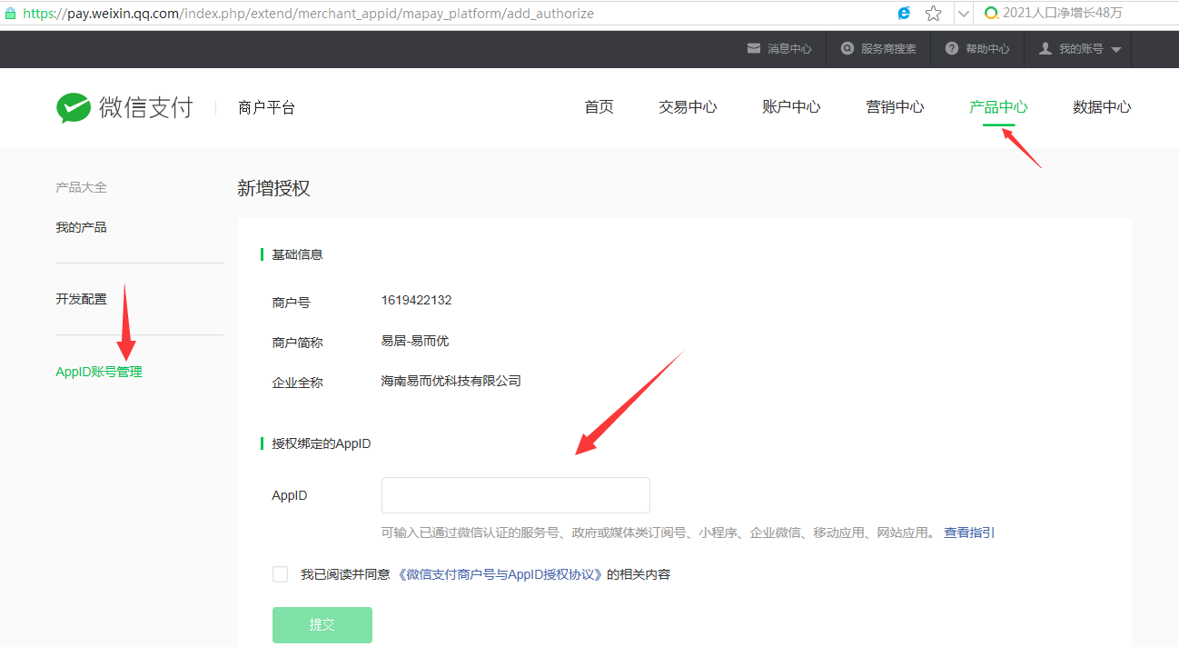Open 帮助中心 via the question mark icon

click(x=950, y=49)
